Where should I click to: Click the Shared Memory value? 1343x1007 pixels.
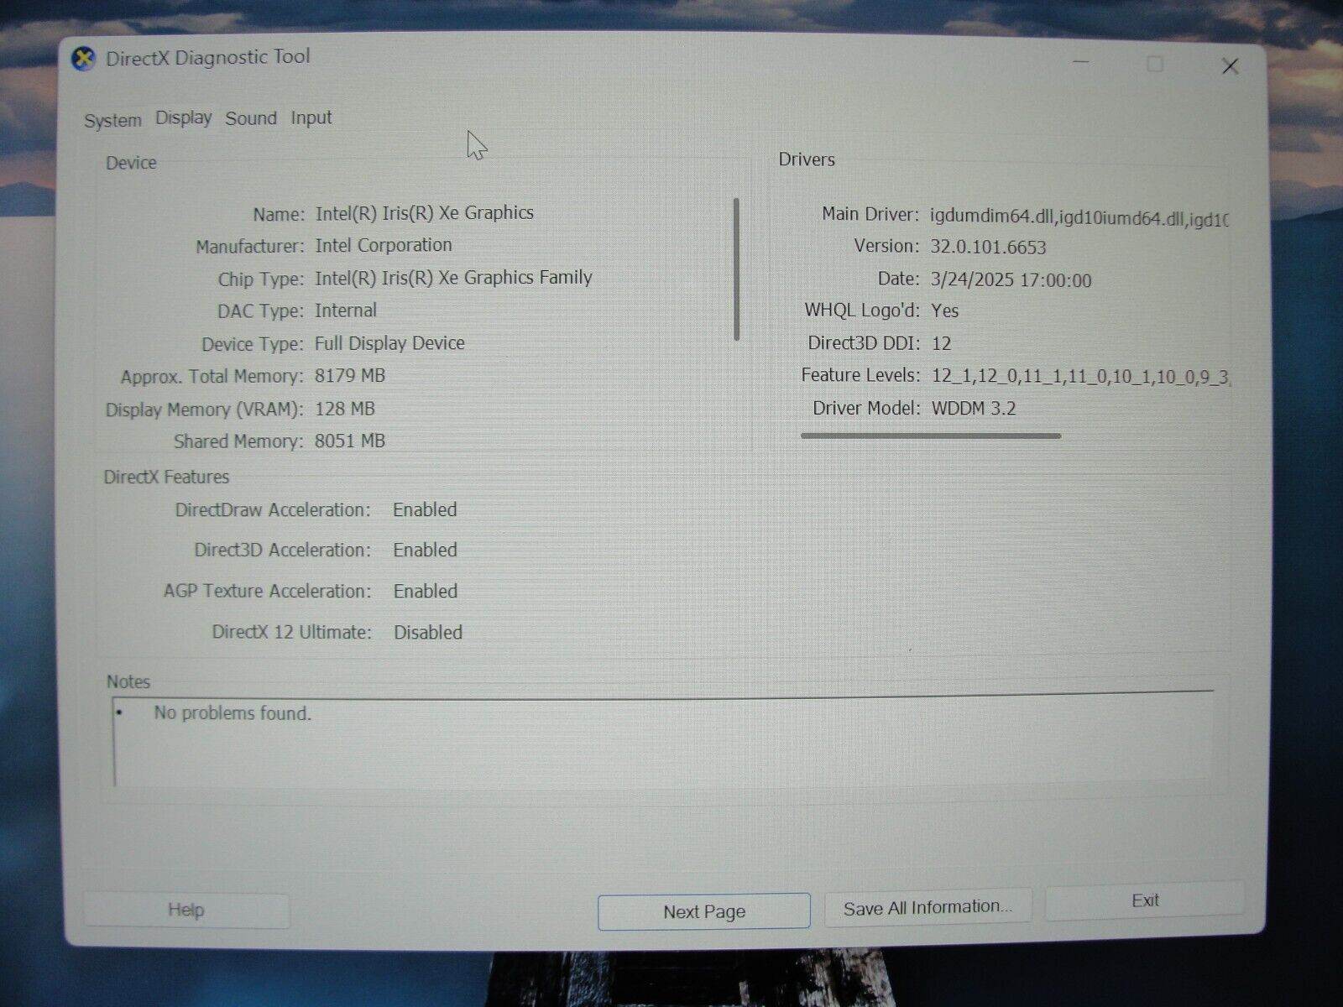tap(350, 441)
